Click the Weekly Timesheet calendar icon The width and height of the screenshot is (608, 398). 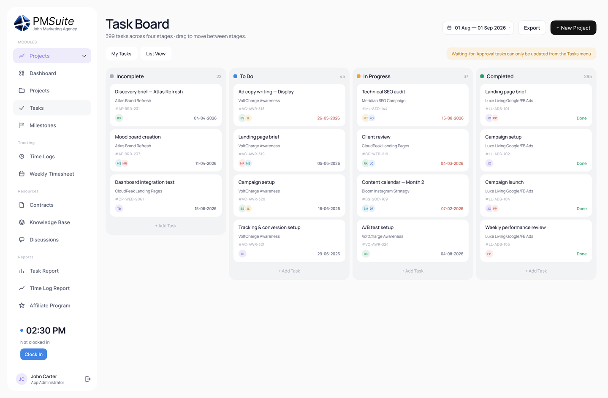pos(22,173)
